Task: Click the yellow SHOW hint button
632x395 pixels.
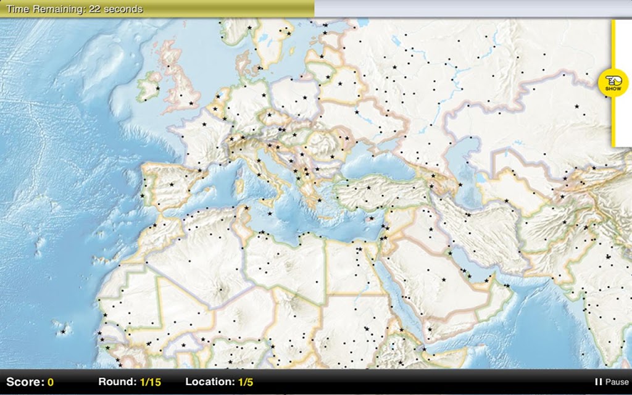Action: tap(613, 83)
